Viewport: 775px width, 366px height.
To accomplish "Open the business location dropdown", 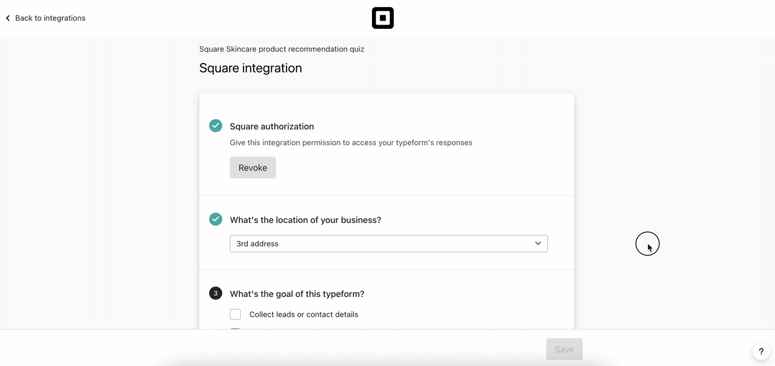I will click(388, 244).
